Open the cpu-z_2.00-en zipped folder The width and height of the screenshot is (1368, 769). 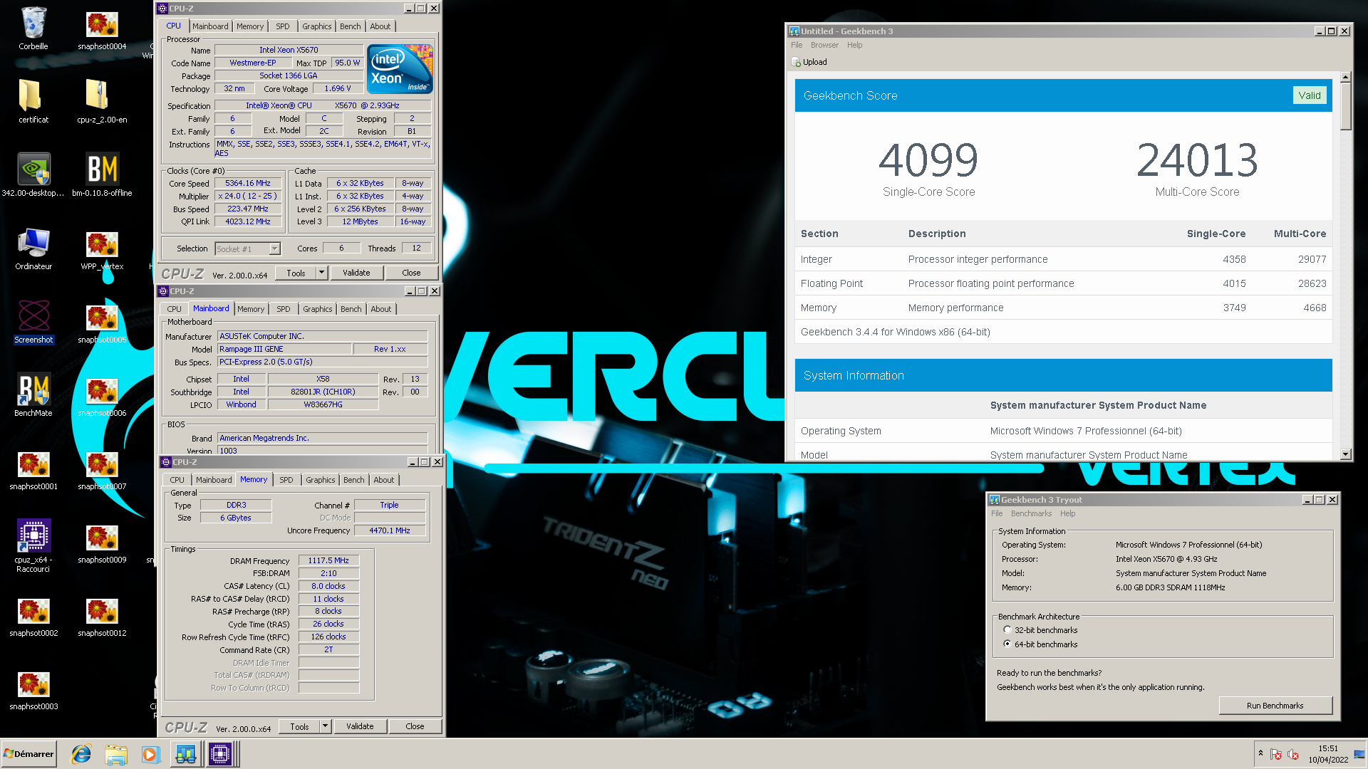point(102,102)
